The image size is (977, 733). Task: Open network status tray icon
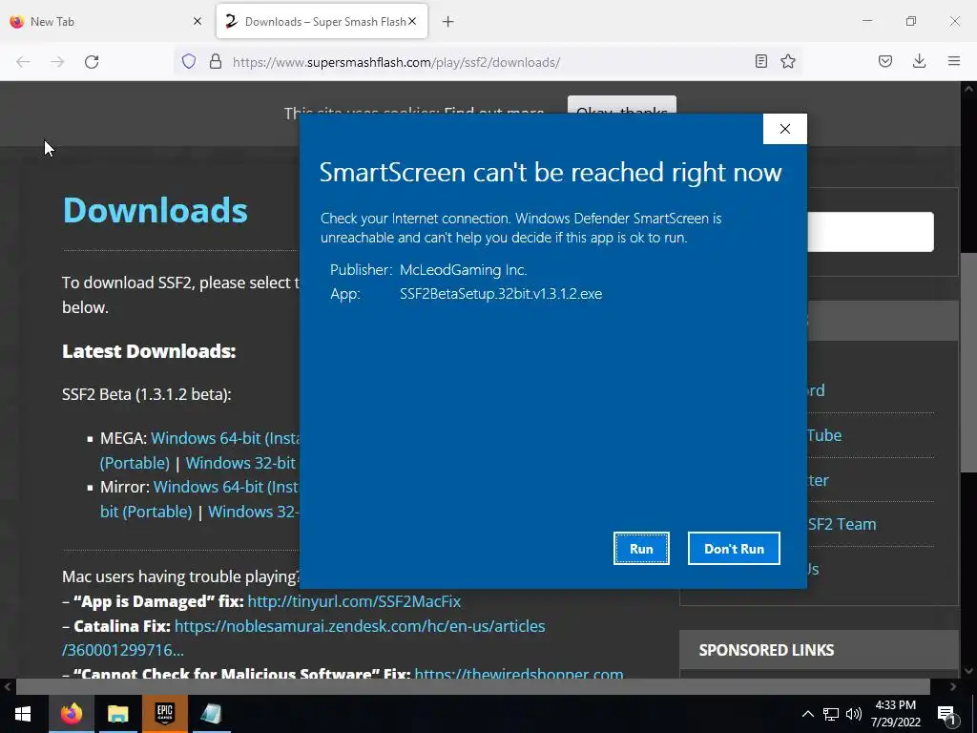(x=831, y=714)
